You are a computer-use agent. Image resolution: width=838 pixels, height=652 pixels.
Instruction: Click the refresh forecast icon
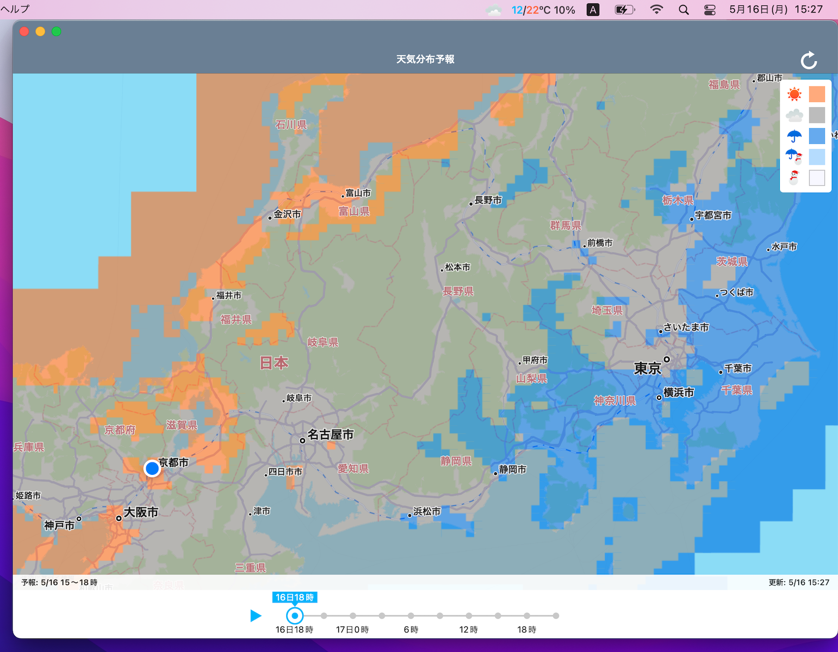809,60
